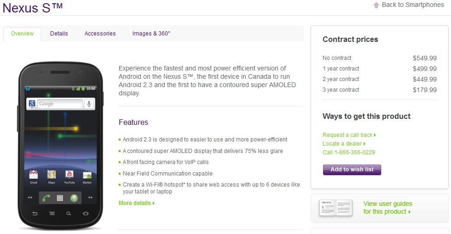451x234 pixels.
Task: Click the user guides booklet icon
Action: point(335,208)
